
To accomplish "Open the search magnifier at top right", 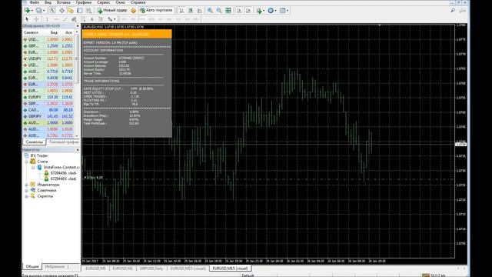I will 453,10.
